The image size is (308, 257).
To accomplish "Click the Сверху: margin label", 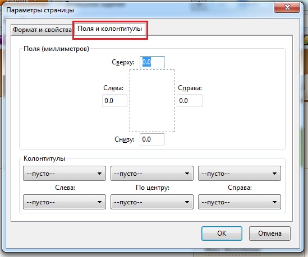I will click(x=123, y=62).
